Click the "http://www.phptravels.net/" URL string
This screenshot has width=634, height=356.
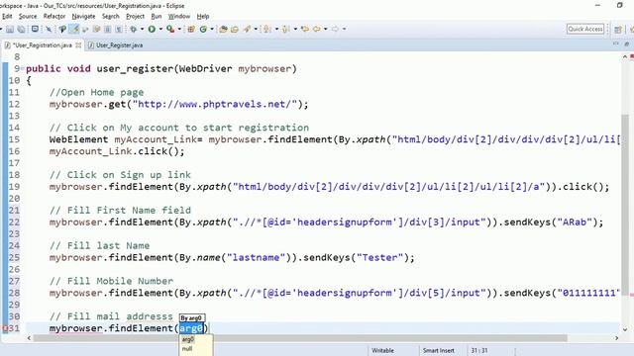click(215, 104)
